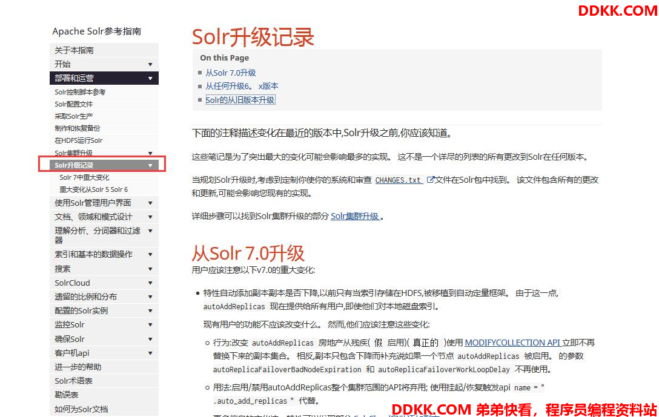Viewport: 659px width, 417px height.
Task: Expand the 确保Solr sidebar arrow
Action: click(150, 339)
